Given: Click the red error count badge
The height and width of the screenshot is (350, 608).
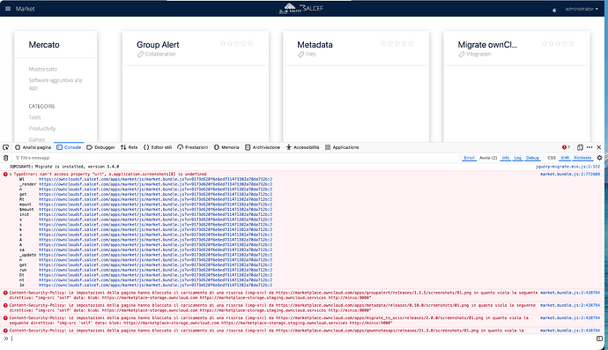Looking at the screenshot, I should coord(566,147).
